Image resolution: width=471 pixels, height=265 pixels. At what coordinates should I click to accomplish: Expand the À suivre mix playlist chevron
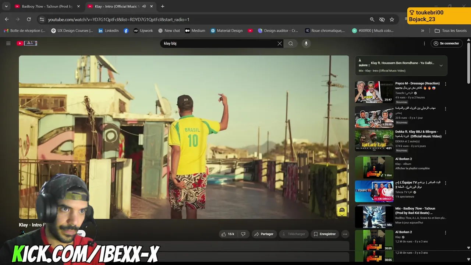point(441,66)
